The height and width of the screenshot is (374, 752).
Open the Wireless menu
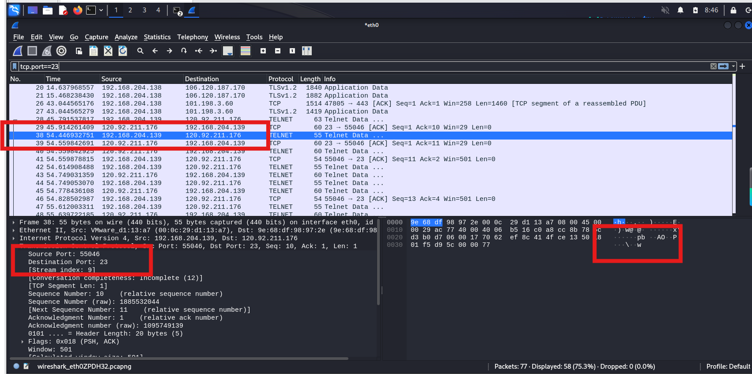[227, 37]
